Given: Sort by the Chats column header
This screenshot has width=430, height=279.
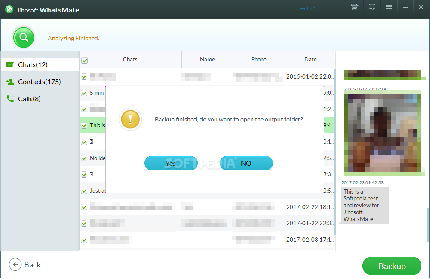Looking at the screenshot, I should (x=130, y=59).
